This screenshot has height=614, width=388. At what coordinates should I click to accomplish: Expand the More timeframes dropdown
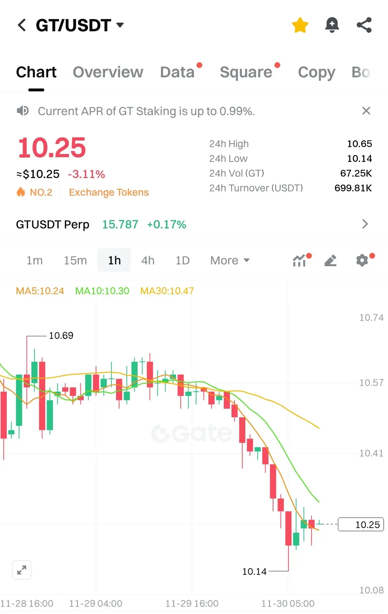230,260
